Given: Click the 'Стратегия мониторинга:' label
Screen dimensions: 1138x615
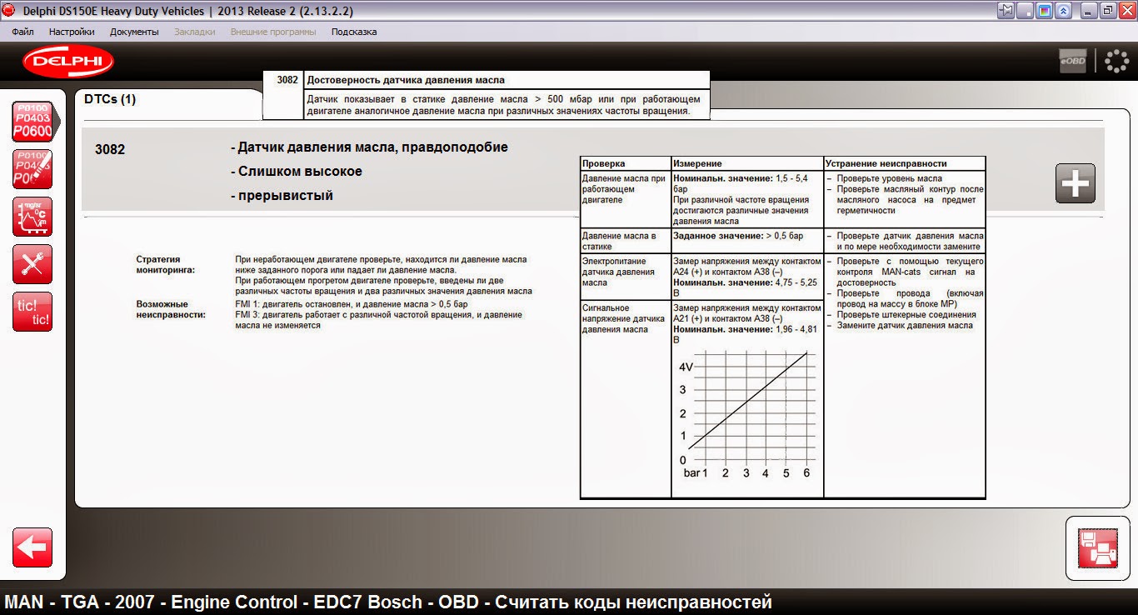Looking at the screenshot, I should point(166,264).
